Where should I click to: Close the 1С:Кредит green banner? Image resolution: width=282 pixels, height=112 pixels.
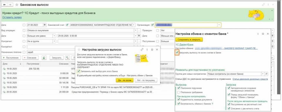pyautogui.click(x=272, y=11)
